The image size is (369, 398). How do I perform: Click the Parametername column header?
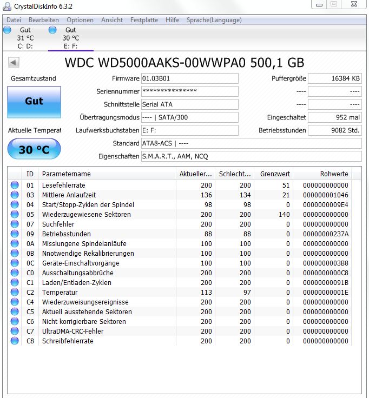point(107,174)
